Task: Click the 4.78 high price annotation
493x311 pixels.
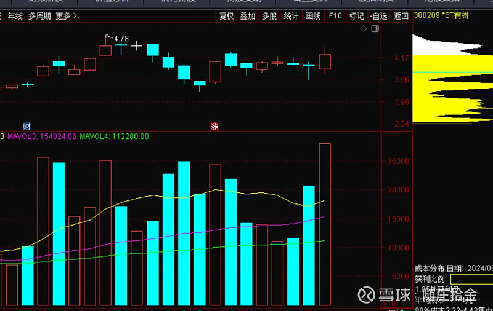Action: coord(121,39)
